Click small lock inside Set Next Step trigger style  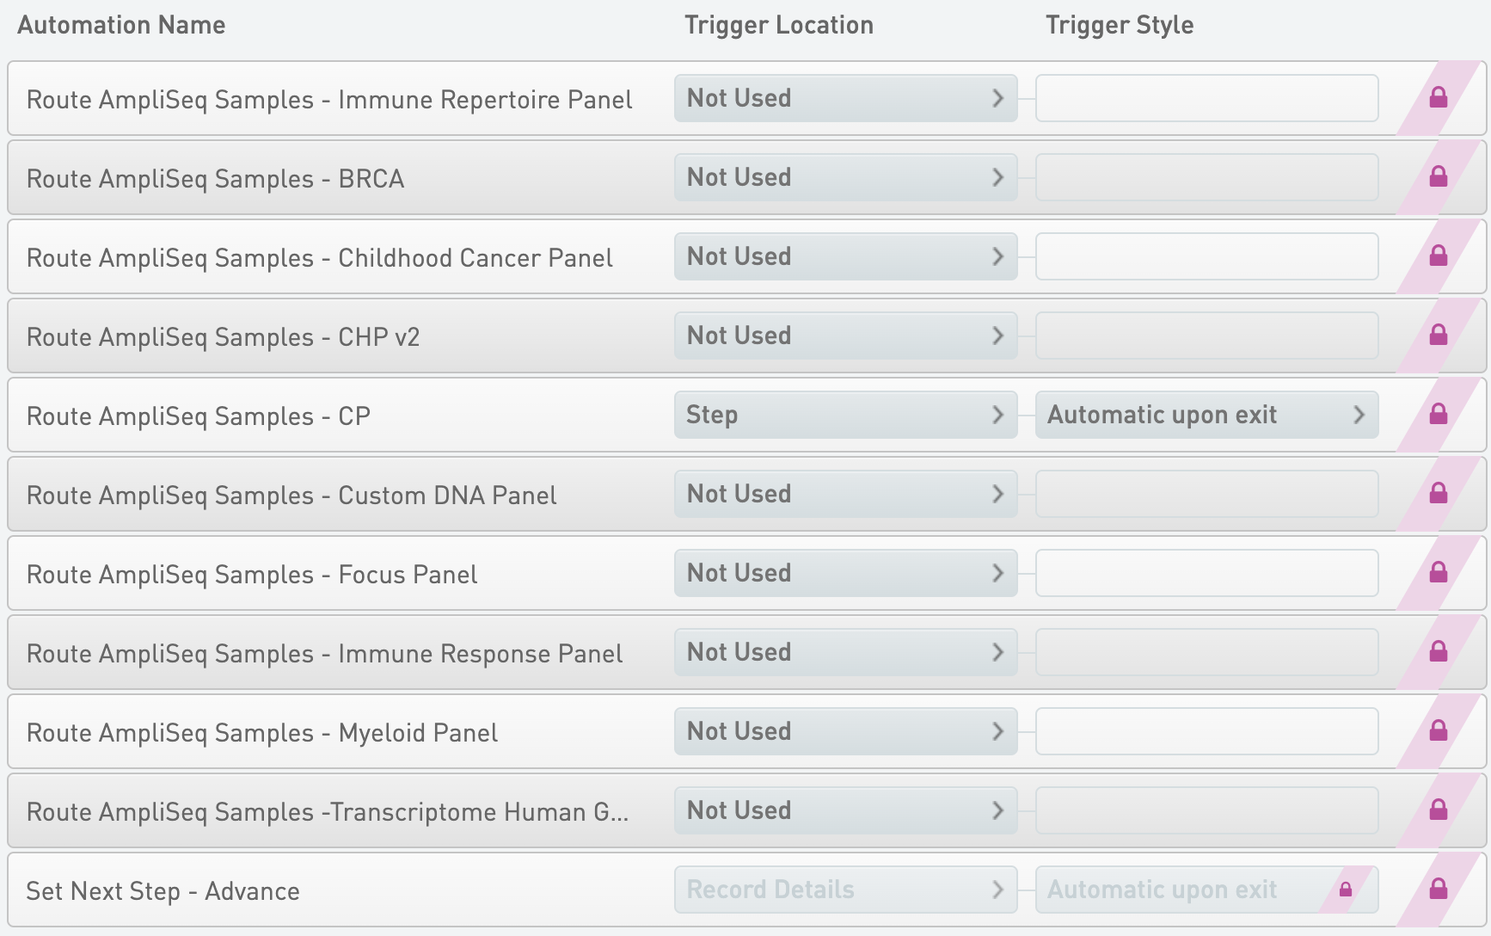tap(1346, 890)
